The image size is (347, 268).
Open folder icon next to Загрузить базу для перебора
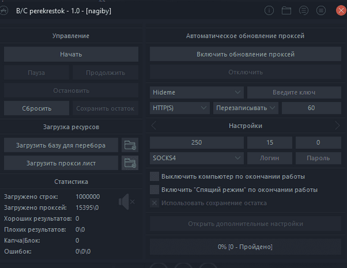point(130,145)
